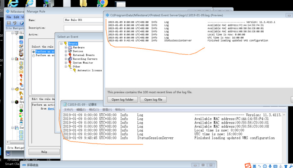Viewport: 293px width, 168px height.
Task: Select the first 'Perform an action' radio option
Action: click(34, 52)
